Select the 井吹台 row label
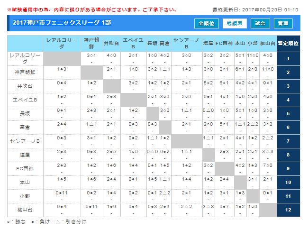The image size is (308, 229). coord(25,86)
